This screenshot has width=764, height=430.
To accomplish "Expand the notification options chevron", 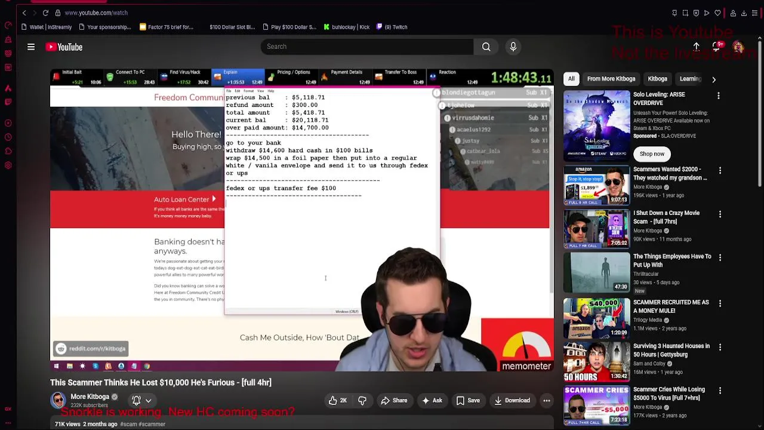I will [x=149, y=401].
